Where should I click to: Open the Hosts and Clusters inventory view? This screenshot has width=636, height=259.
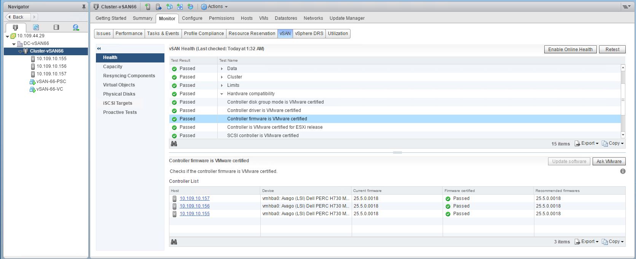tap(16, 27)
